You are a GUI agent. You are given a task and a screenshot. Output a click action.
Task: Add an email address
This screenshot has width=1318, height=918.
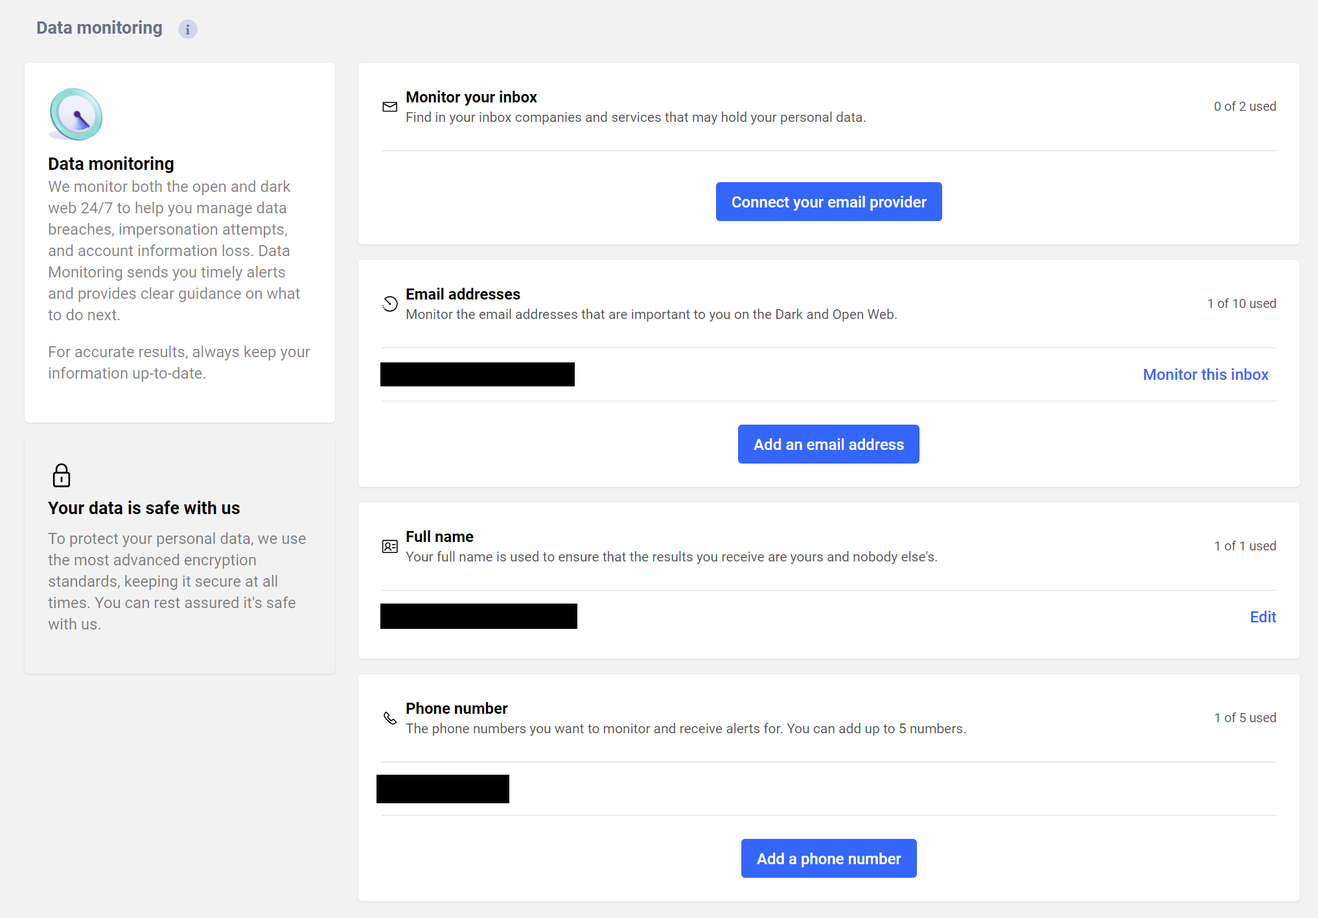[828, 444]
